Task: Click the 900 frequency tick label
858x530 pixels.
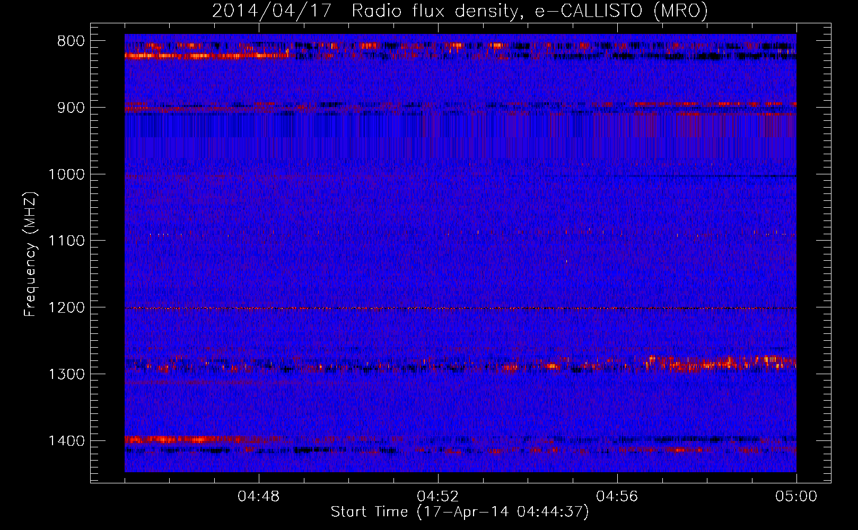Action: (x=71, y=108)
